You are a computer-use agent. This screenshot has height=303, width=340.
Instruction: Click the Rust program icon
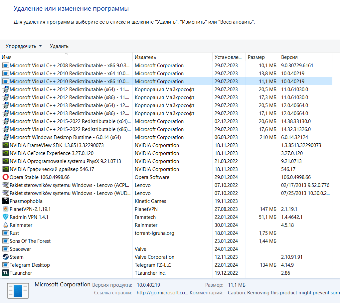pos(6,233)
